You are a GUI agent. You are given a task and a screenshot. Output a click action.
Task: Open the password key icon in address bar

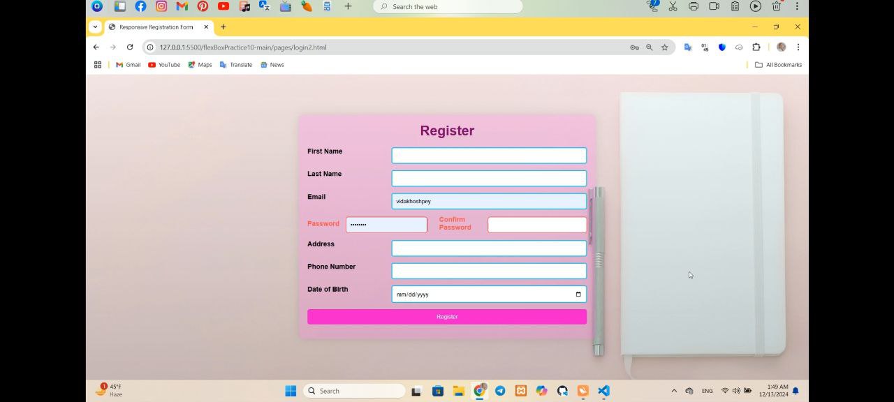[x=634, y=47]
